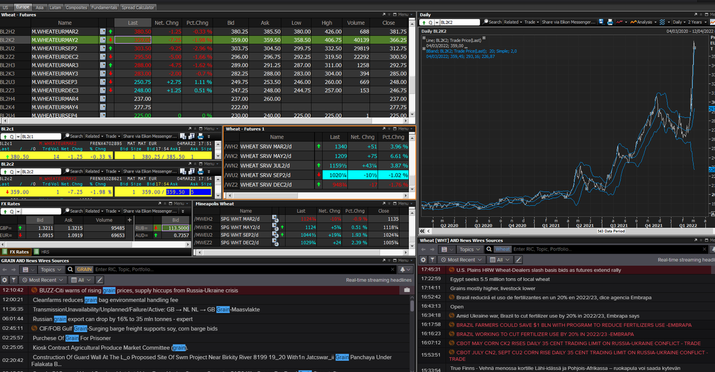Click the pencil icon in Wheat [WHT] news toolbar
Image resolution: width=715 pixels, height=372 pixels.
click(x=518, y=260)
